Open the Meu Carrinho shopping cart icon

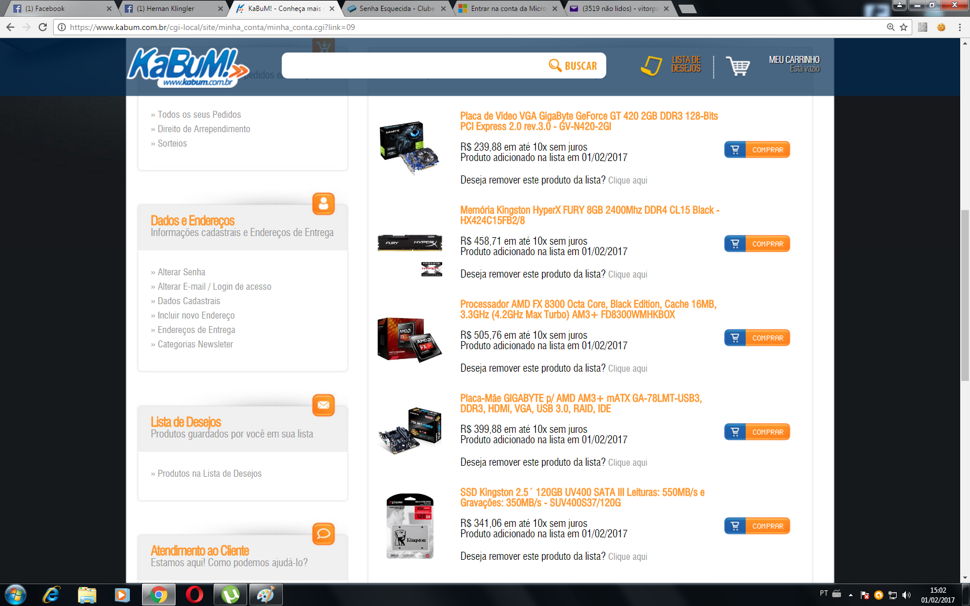tap(738, 66)
